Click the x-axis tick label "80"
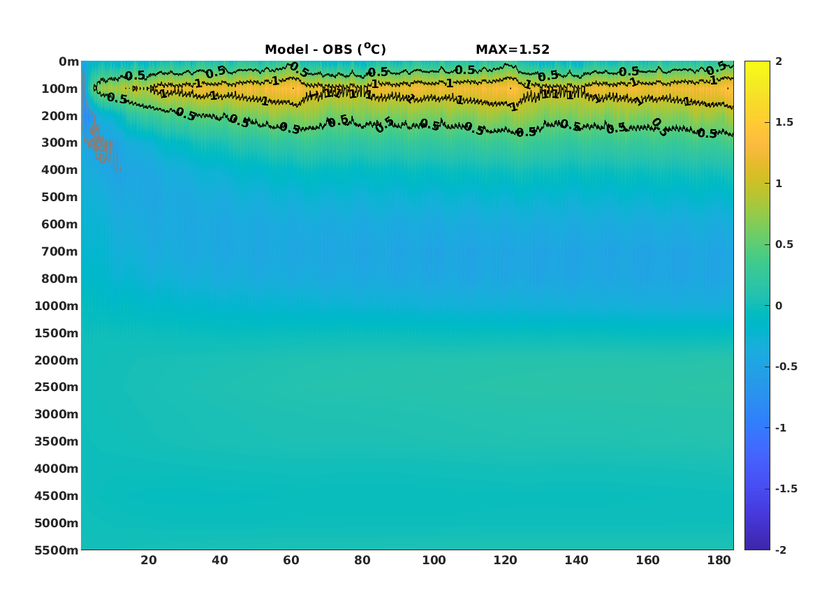815x611 pixels. coord(362,560)
